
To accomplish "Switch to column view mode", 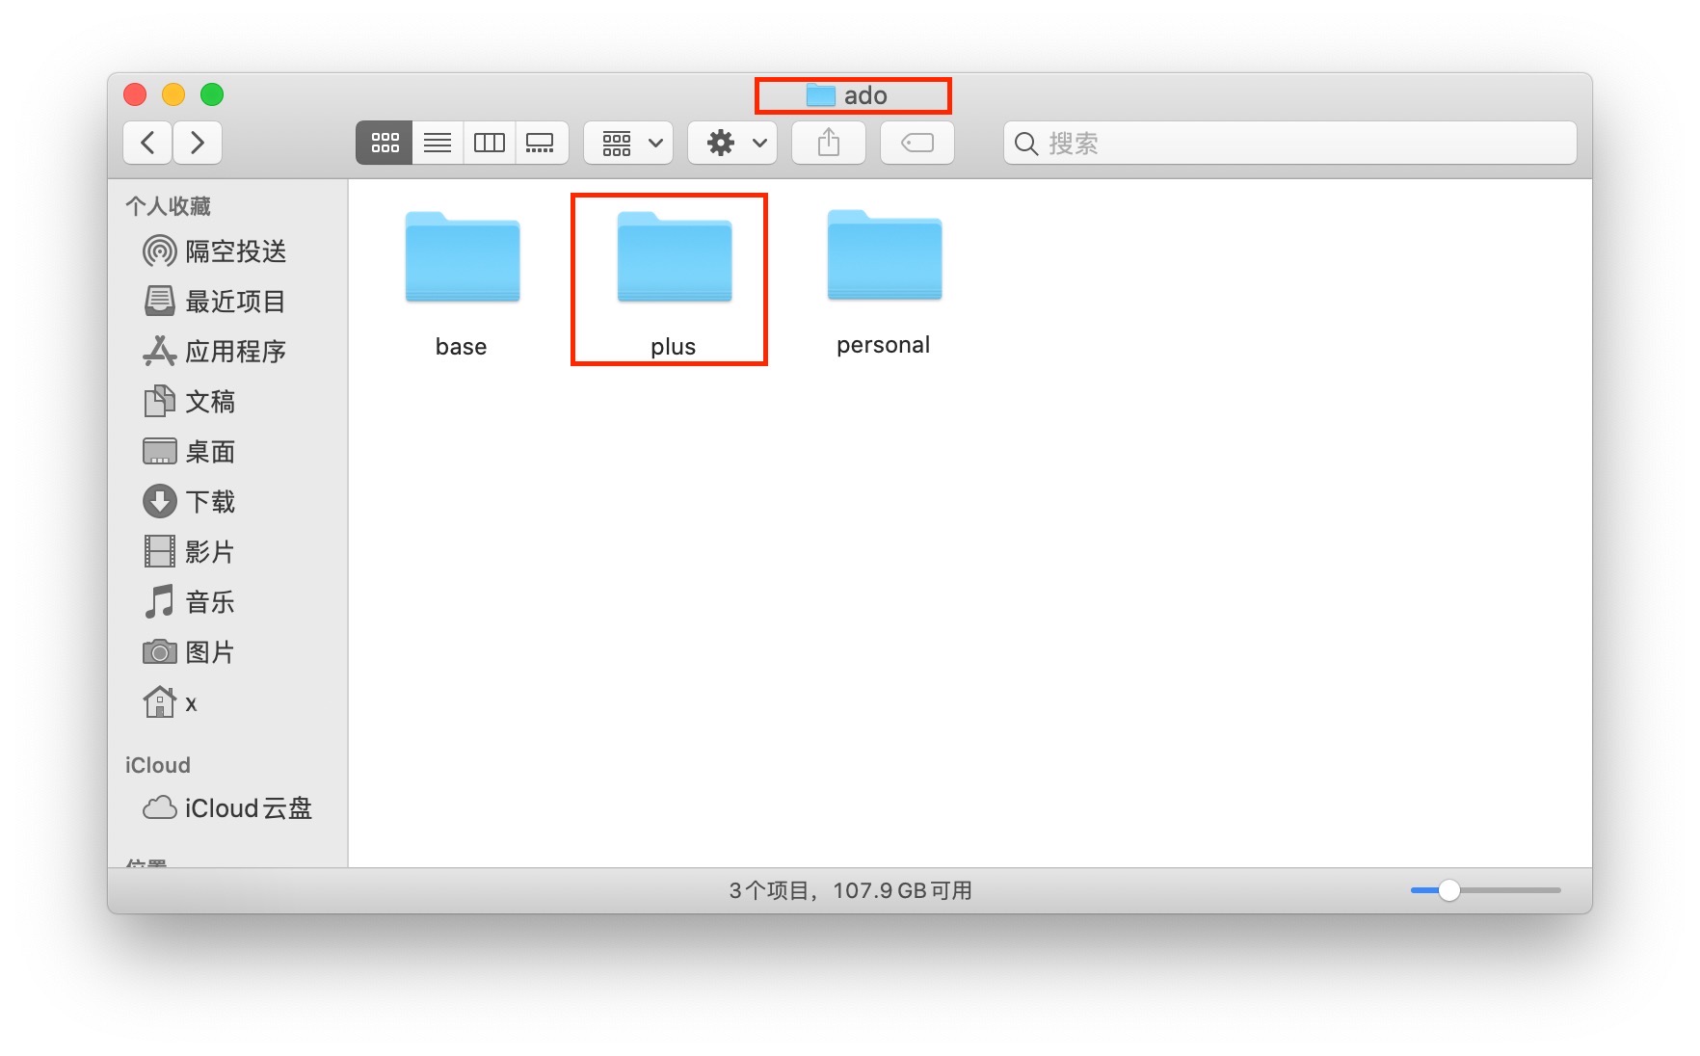I will pos(490,143).
